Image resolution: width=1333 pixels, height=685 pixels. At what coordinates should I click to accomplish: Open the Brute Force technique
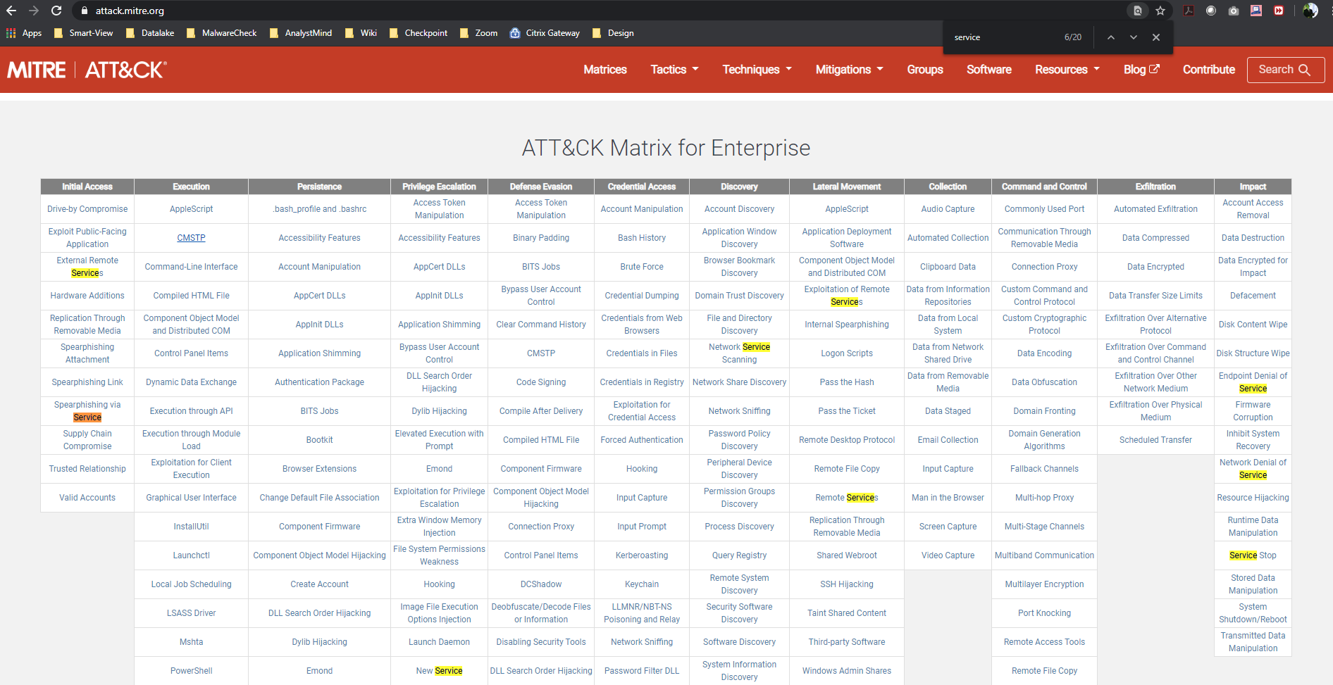(642, 267)
